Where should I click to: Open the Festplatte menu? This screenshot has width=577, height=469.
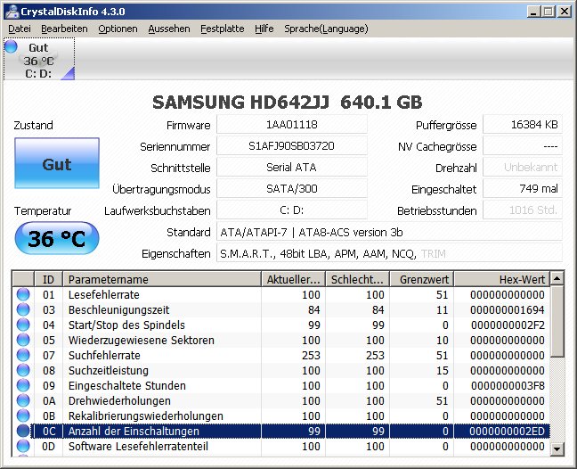(x=222, y=29)
